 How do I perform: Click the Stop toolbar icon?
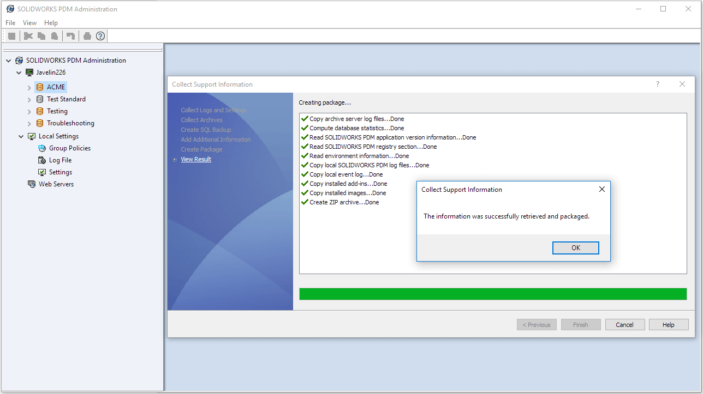click(11, 36)
